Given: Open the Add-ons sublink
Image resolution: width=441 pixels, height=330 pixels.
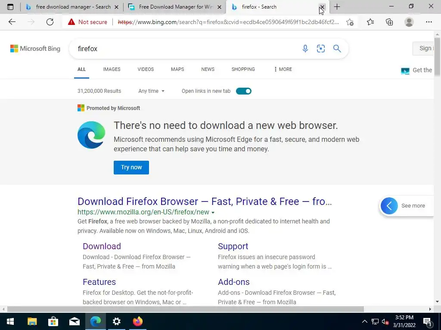Looking at the screenshot, I should pyautogui.click(x=234, y=282).
